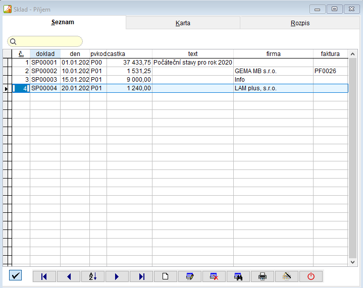Click the GEMA MB s.r.o. firm cell
The width and height of the screenshot is (363, 288).
coord(273,71)
